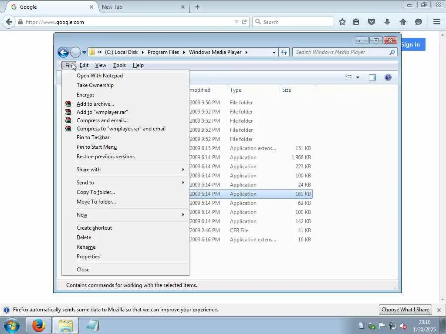Click Firefox back button
This screenshot has width=446, height=334.
9,22
